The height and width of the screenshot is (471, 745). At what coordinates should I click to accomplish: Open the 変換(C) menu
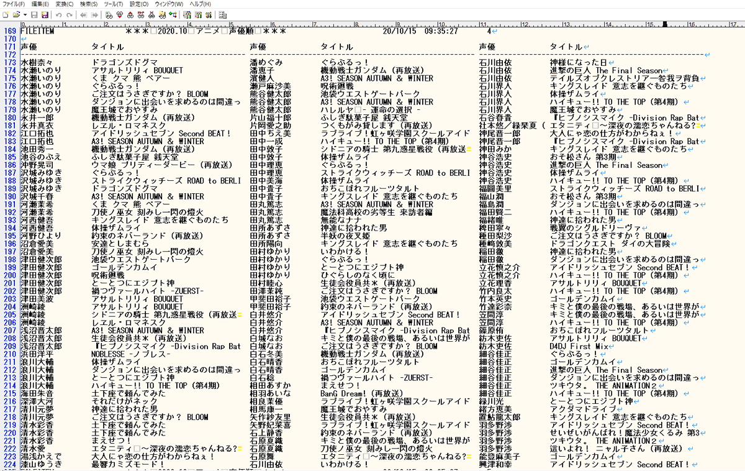64,4
